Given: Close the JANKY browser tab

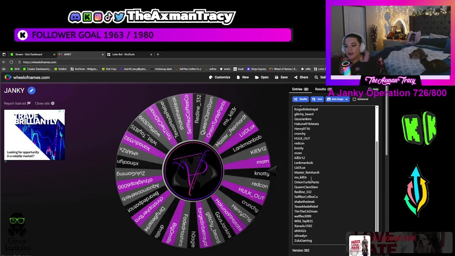Looking at the screenshot, I should click(103, 54).
